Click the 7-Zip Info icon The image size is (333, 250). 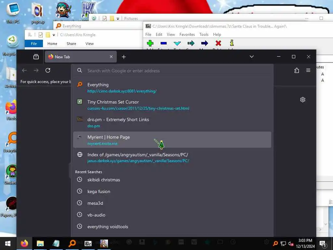(x=232, y=43)
